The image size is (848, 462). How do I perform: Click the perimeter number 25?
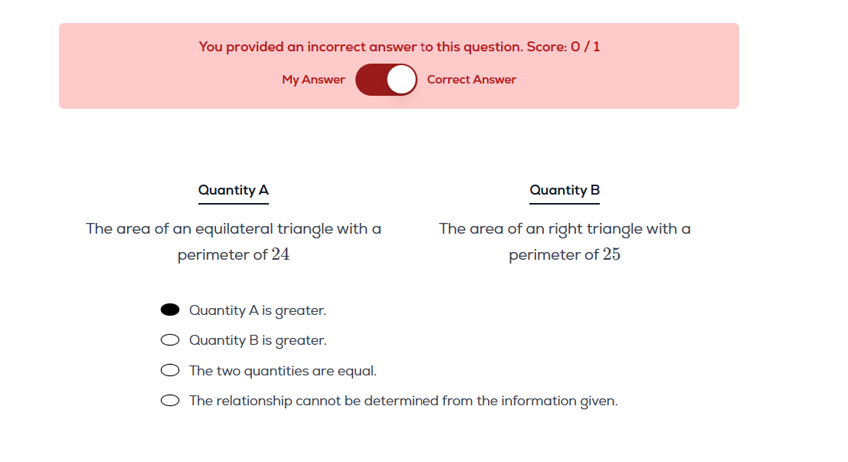[611, 255]
